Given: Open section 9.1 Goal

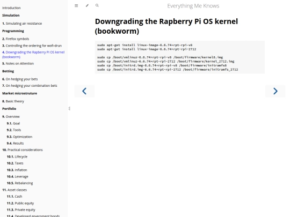Looking at the screenshot, I should coord(13,123).
